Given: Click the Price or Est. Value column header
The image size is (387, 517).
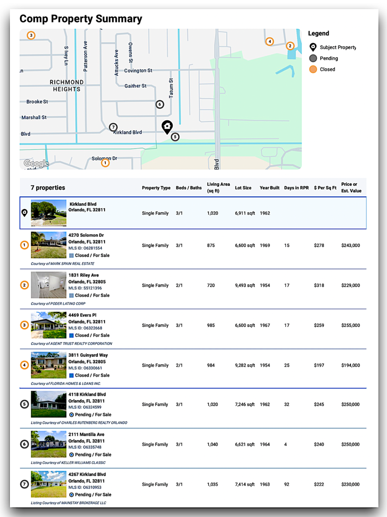Looking at the screenshot, I should [x=351, y=187].
